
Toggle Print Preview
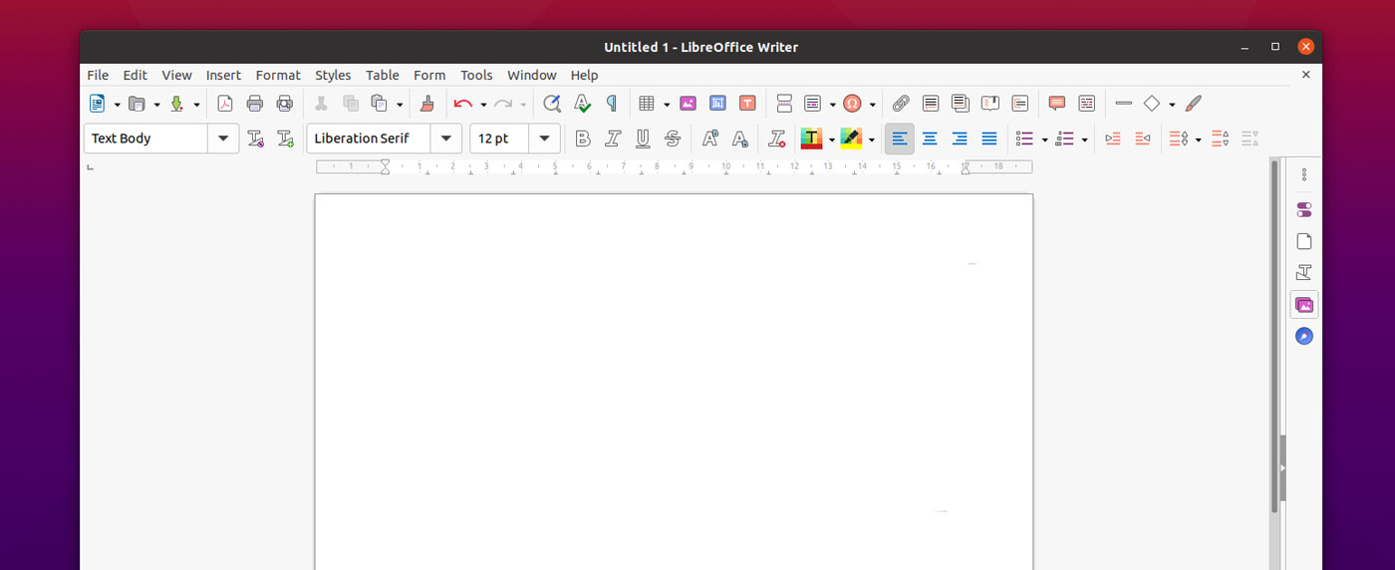tap(284, 103)
